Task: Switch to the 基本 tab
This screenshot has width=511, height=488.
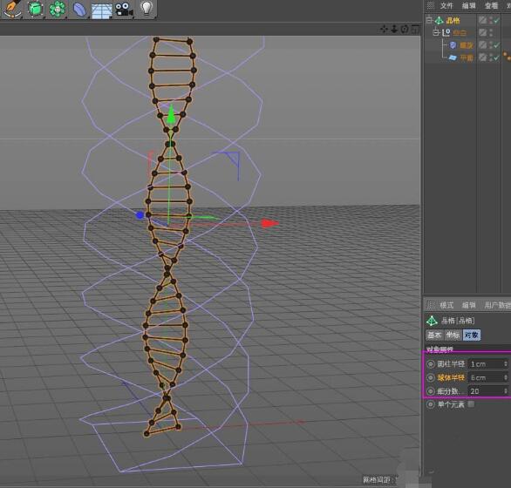Action: coord(434,335)
